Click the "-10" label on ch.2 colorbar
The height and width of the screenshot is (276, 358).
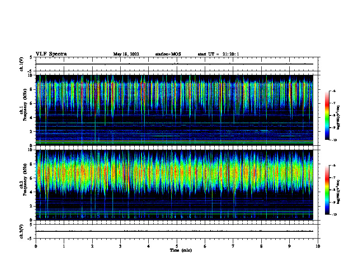(x=334, y=215)
